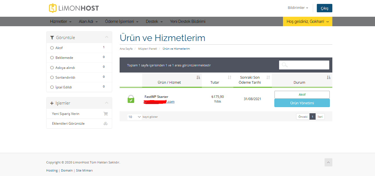Screen dimensions: 375x176
Task: Click the Copyright © 2020 LimonHost text
Action: 83,162
